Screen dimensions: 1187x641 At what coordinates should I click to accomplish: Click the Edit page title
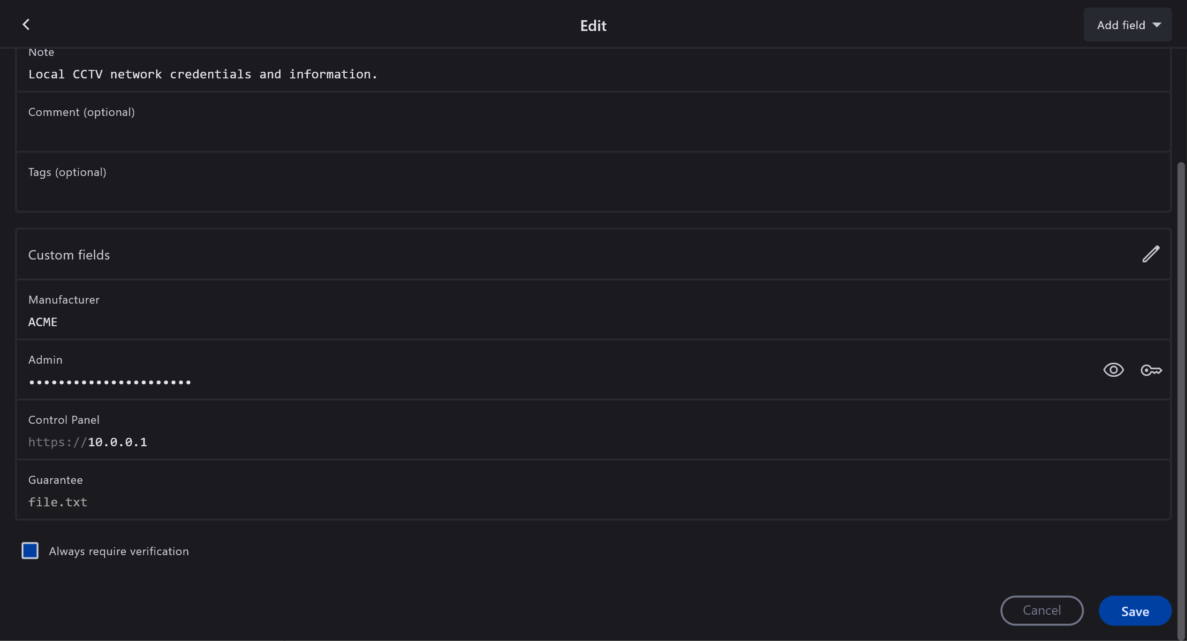[x=593, y=25]
